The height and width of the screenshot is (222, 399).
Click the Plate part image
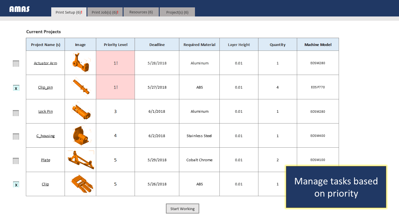tap(80, 160)
